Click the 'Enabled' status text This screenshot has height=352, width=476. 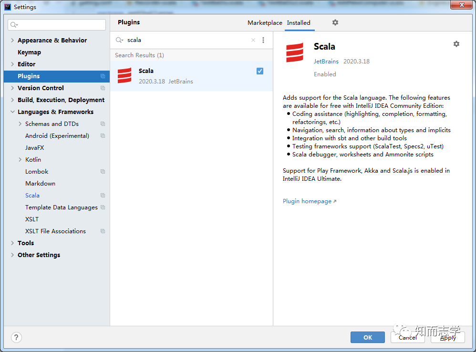click(325, 74)
